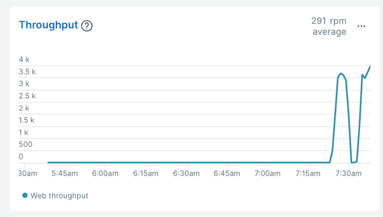Click the help question mark icon beside Throughput
The width and height of the screenshot is (383, 217).
pyautogui.click(x=87, y=26)
